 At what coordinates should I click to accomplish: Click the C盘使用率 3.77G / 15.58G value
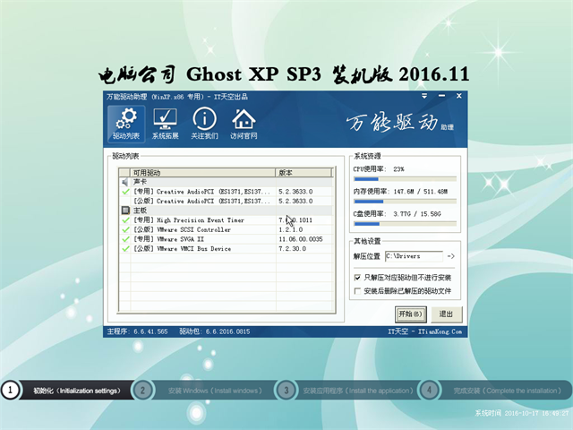[417, 214]
